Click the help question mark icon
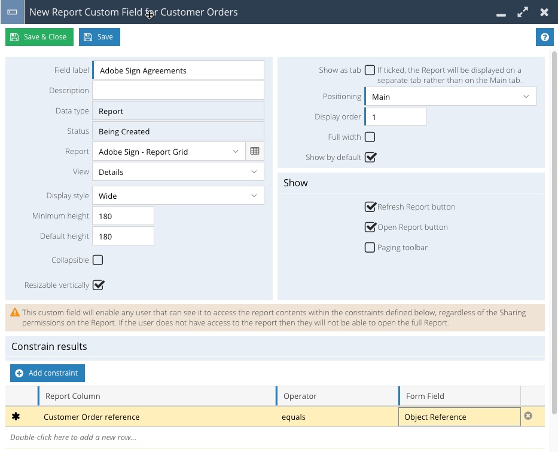The image size is (558, 452). [x=544, y=37]
